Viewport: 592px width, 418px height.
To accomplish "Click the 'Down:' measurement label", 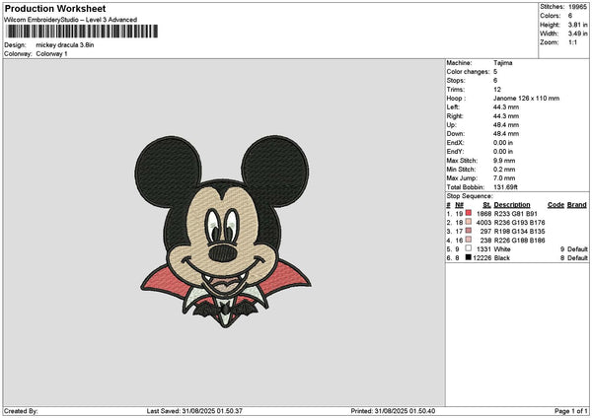I will click(456, 133).
